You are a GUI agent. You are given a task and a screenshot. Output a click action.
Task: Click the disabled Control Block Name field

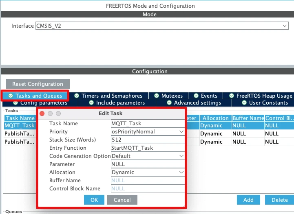[x=148, y=188]
